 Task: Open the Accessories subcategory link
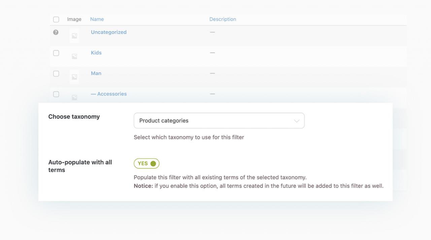pyautogui.click(x=112, y=94)
